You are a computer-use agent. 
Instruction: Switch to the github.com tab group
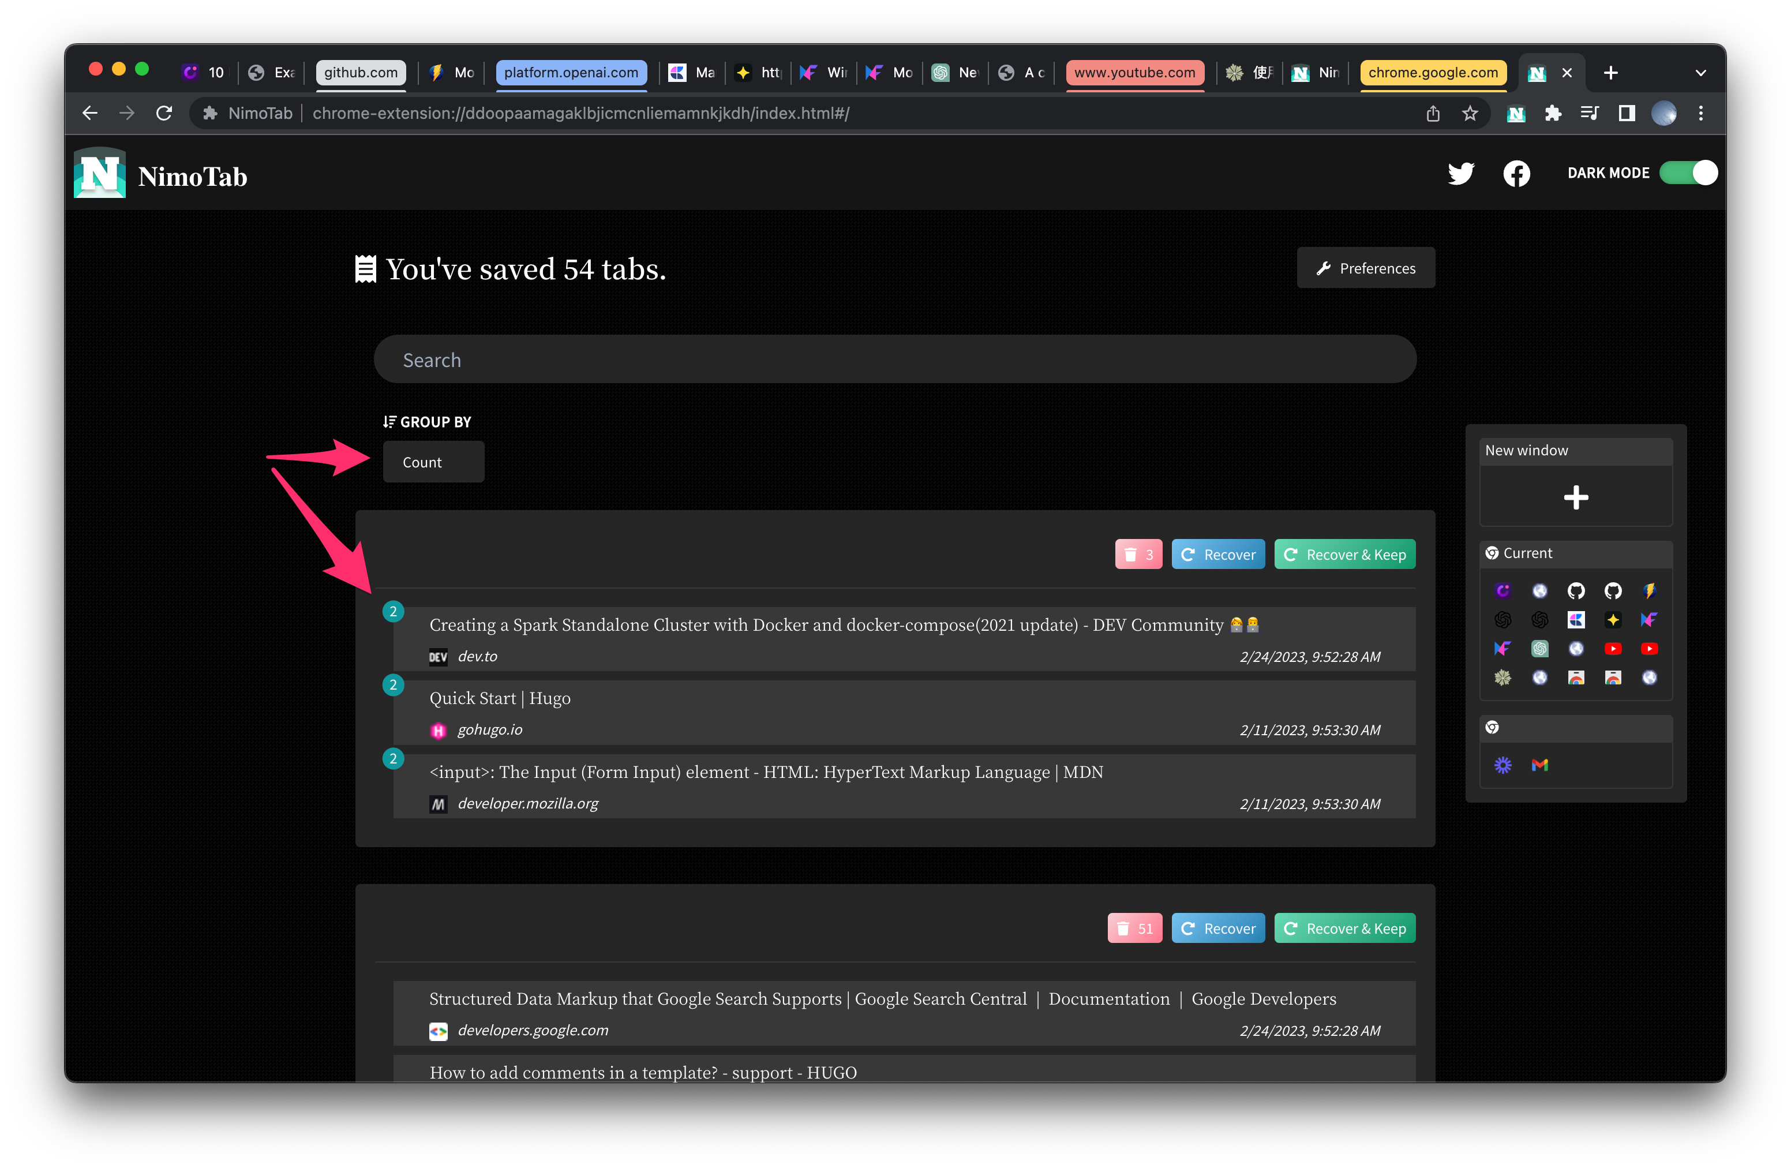pos(361,73)
